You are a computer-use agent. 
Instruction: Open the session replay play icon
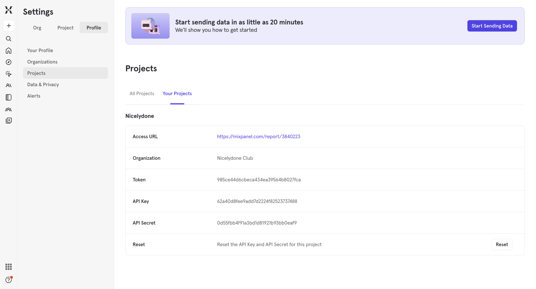click(x=9, y=121)
